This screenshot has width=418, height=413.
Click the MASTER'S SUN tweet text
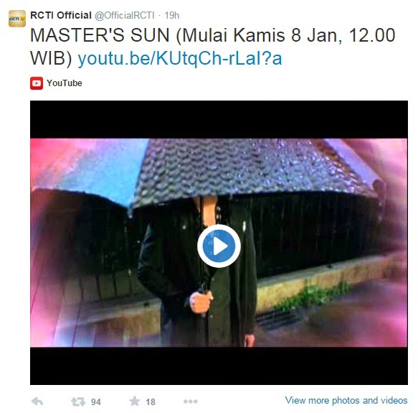point(212,47)
